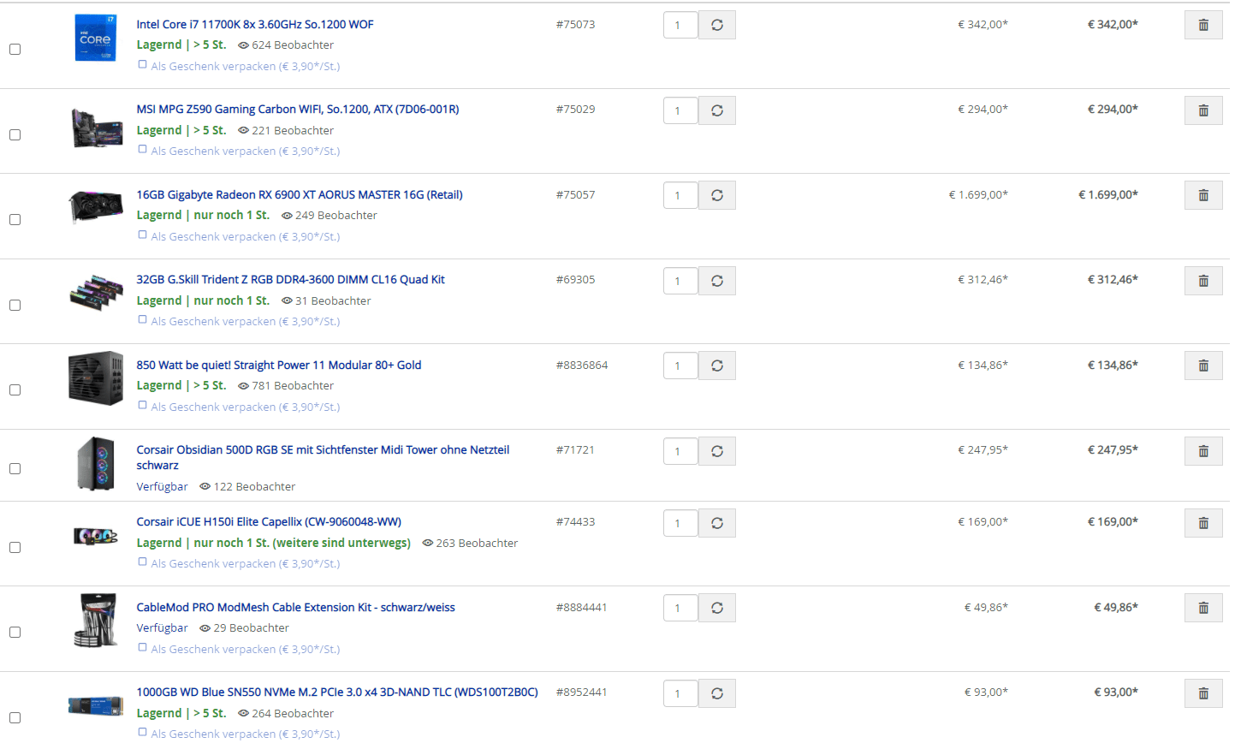
Task: Select the Intel Core i7 11700K row checkbox
Action: coord(15,50)
